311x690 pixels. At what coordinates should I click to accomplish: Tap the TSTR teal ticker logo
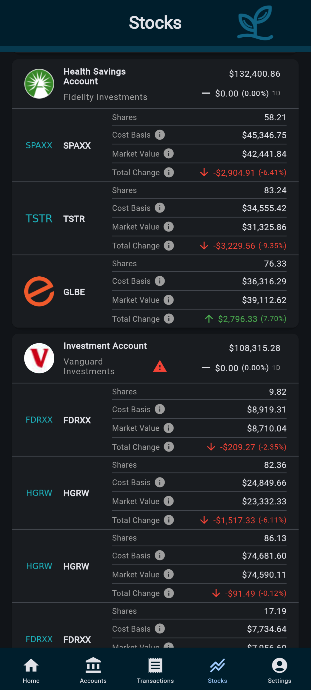39,219
